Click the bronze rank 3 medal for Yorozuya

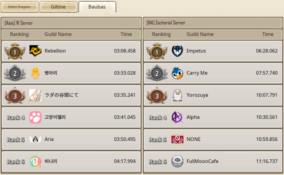[x=157, y=95]
